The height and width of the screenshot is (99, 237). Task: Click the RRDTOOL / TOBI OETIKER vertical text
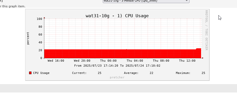pos(206,30)
